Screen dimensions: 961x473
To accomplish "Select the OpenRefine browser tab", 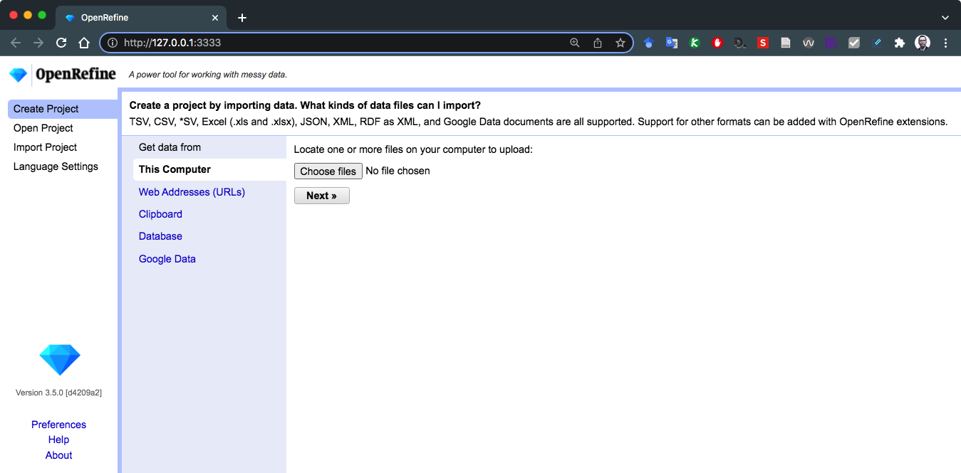I will tap(140, 18).
